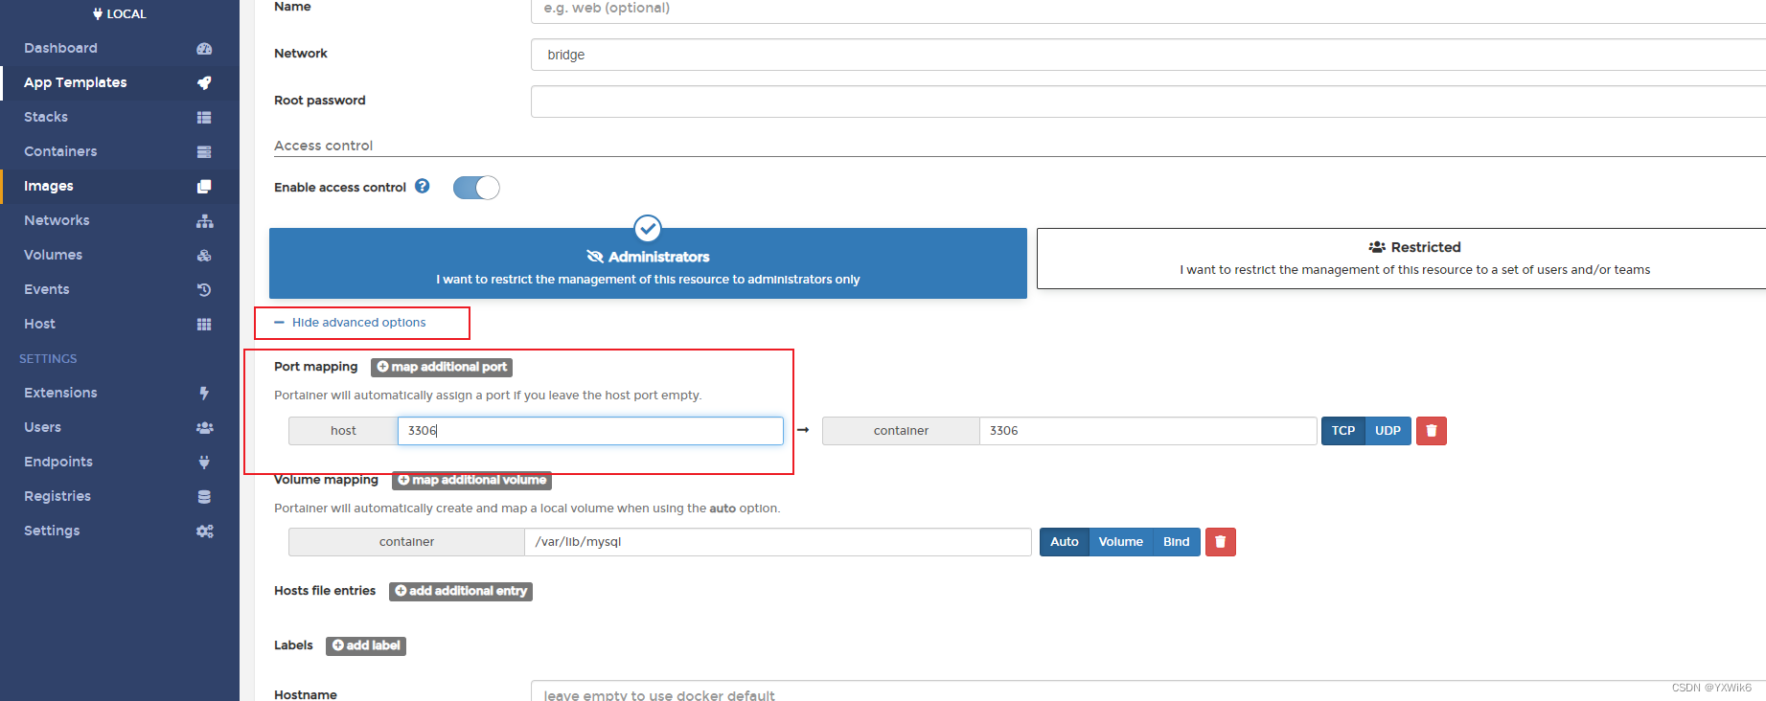Delete the port mapping with trash icon
The image size is (1766, 701).
[x=1432, y=431]
